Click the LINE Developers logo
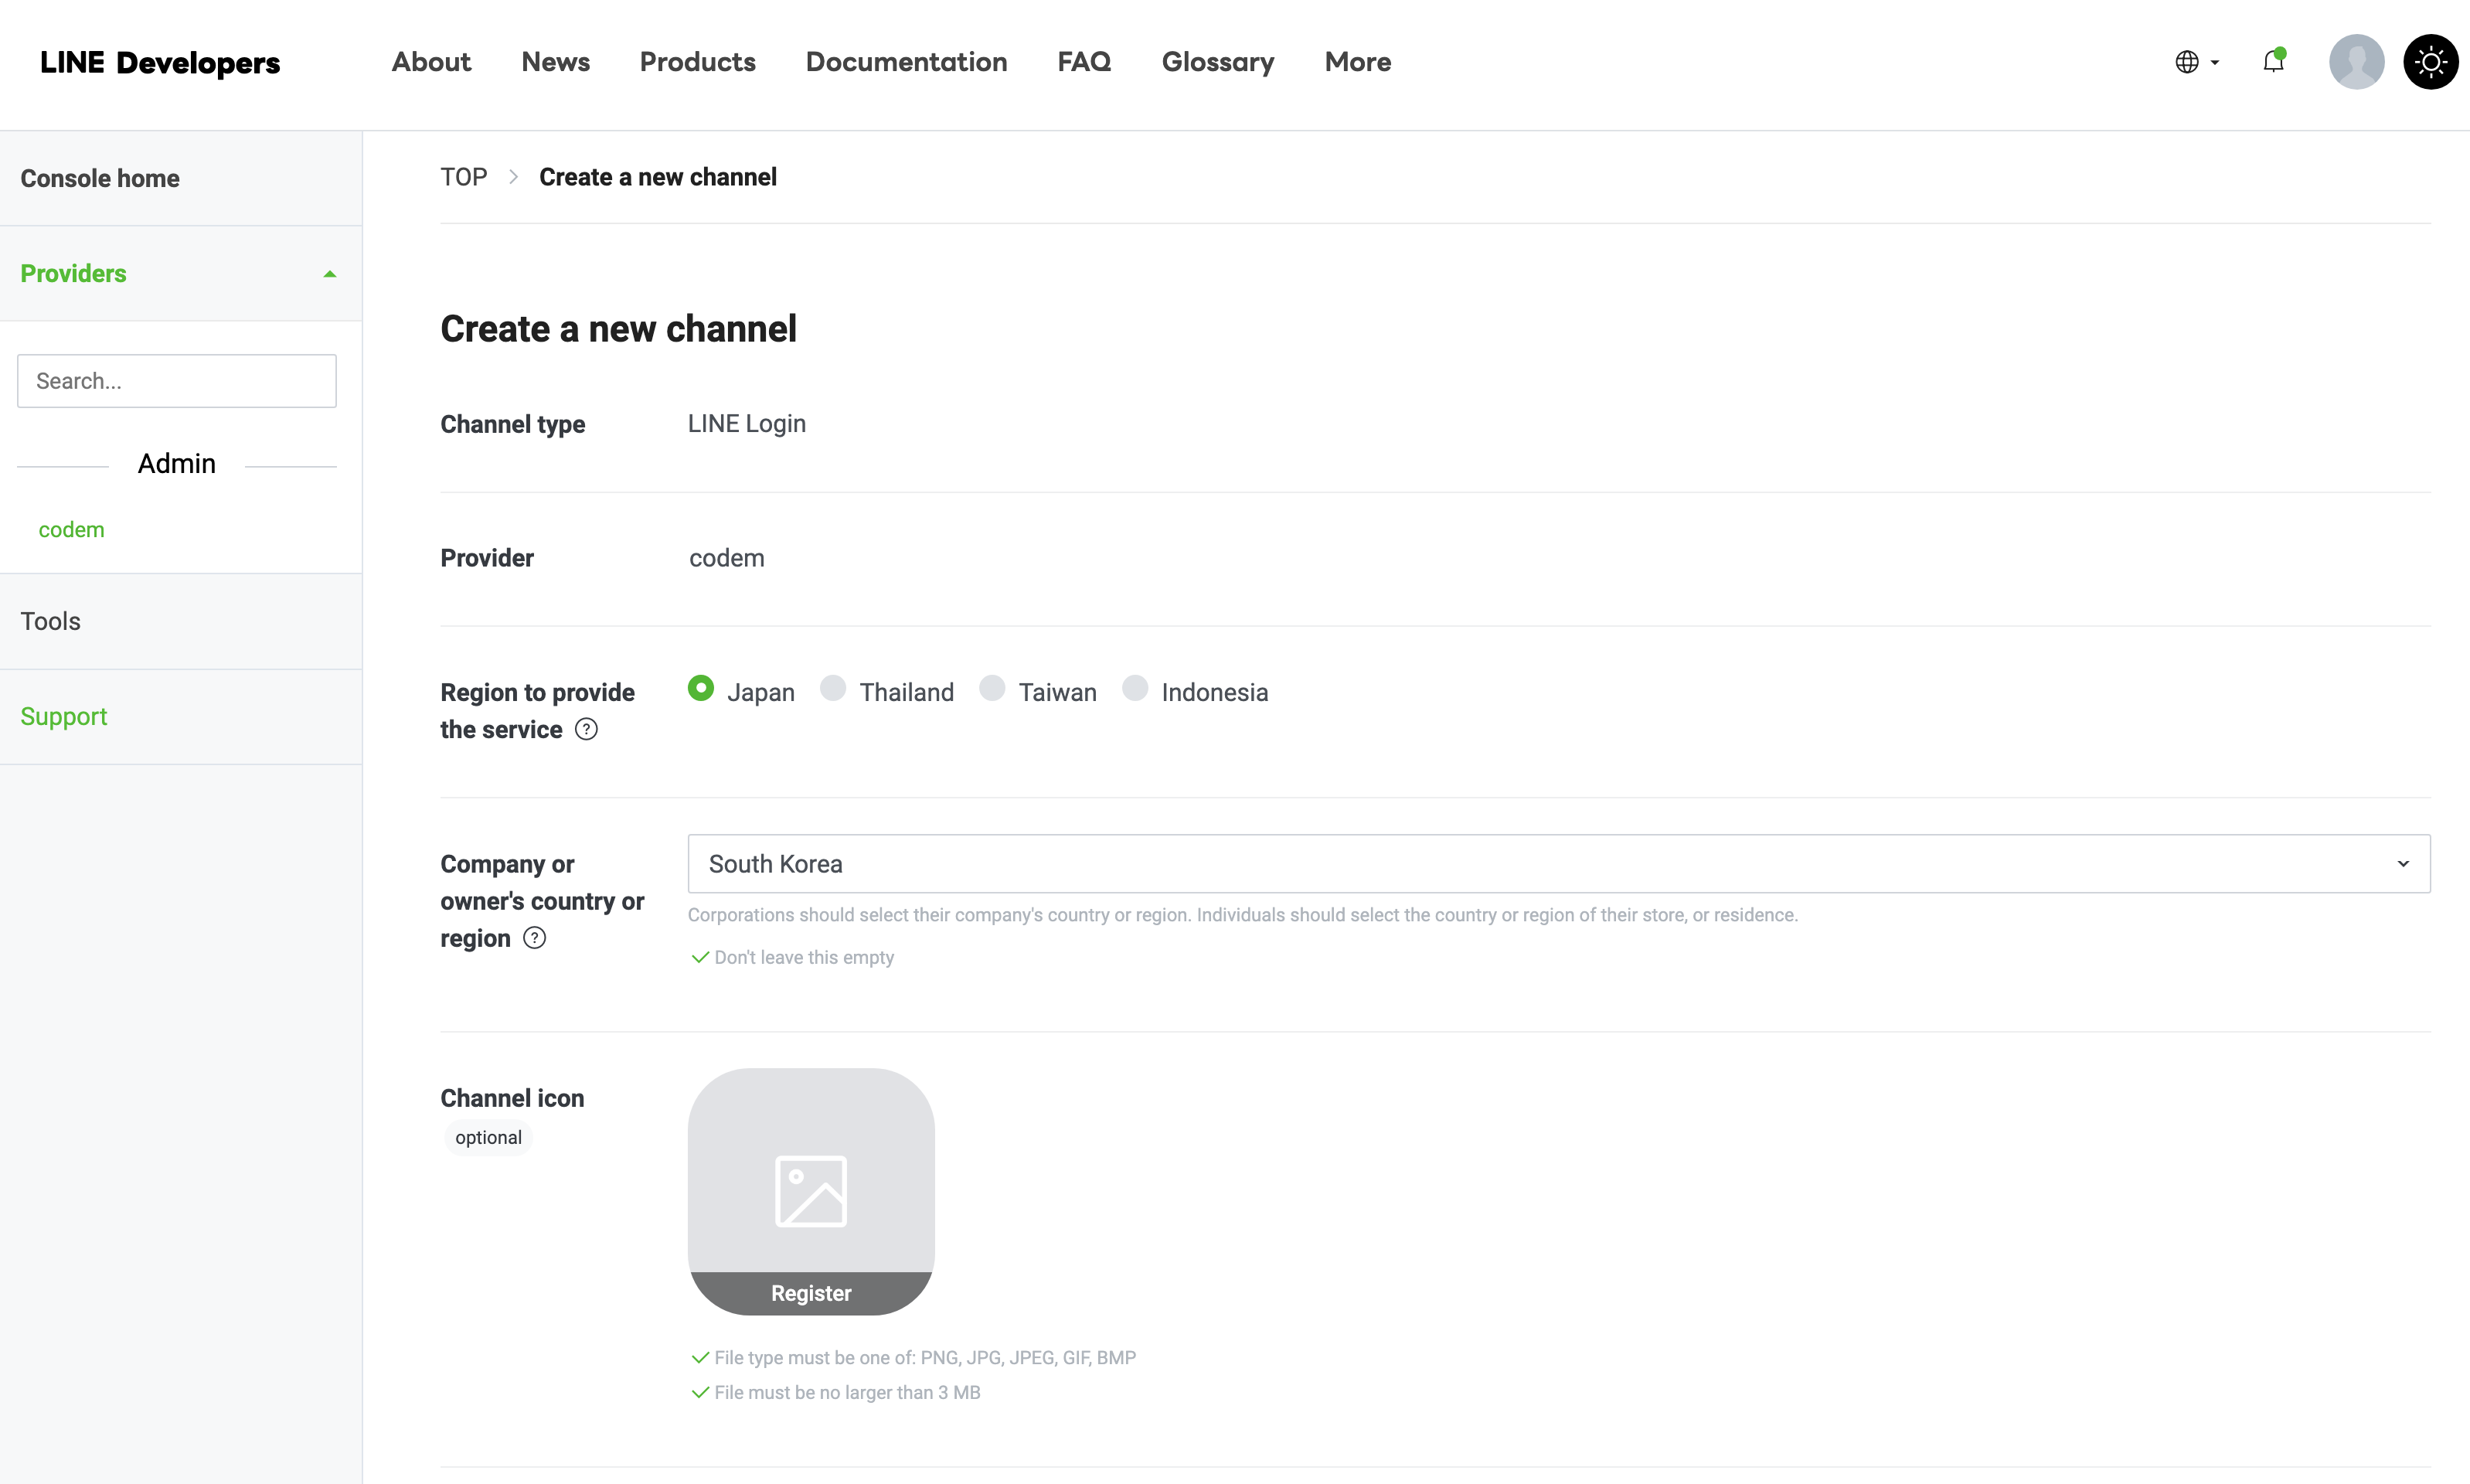This screenshot has height=1484, width=2470. pyautogui.click(x=160, y=62)
